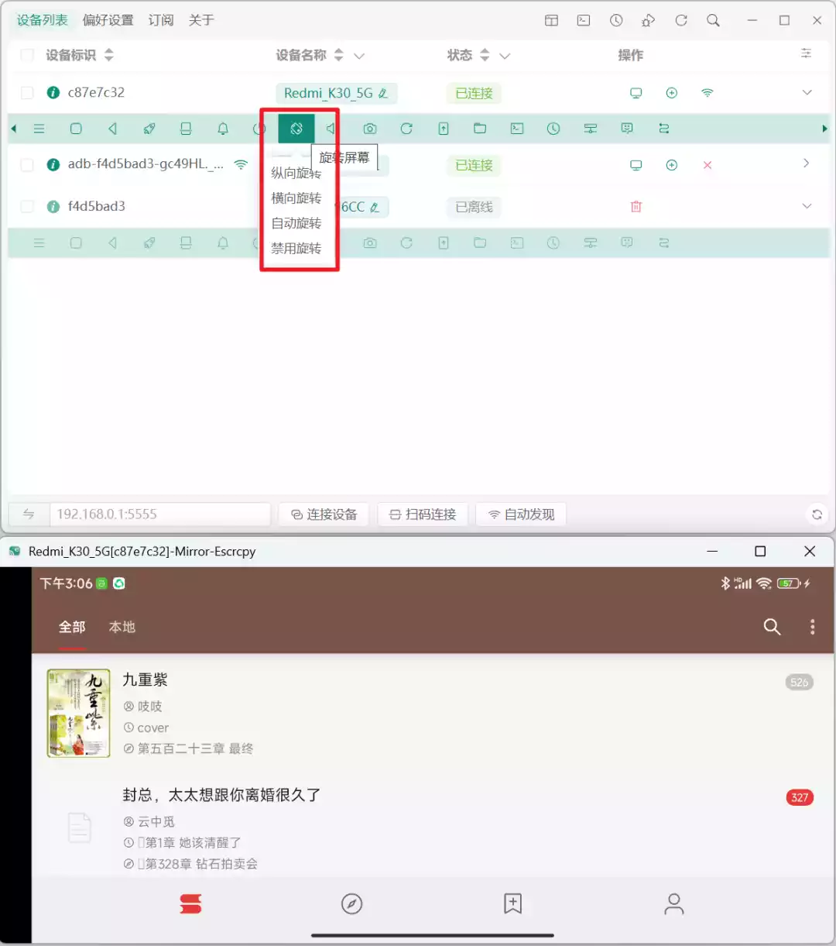Edit the Redmi_K30_5G device name pencil
This screenshot has width=836, height=946.
pyautogui.click(x=383, y=94)
